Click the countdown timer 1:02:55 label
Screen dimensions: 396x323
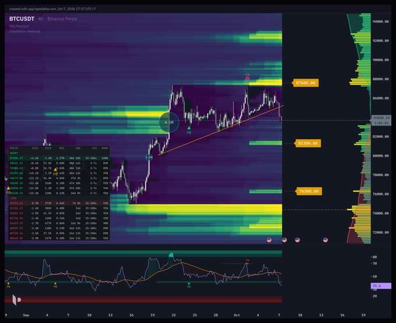click(381, 123)
